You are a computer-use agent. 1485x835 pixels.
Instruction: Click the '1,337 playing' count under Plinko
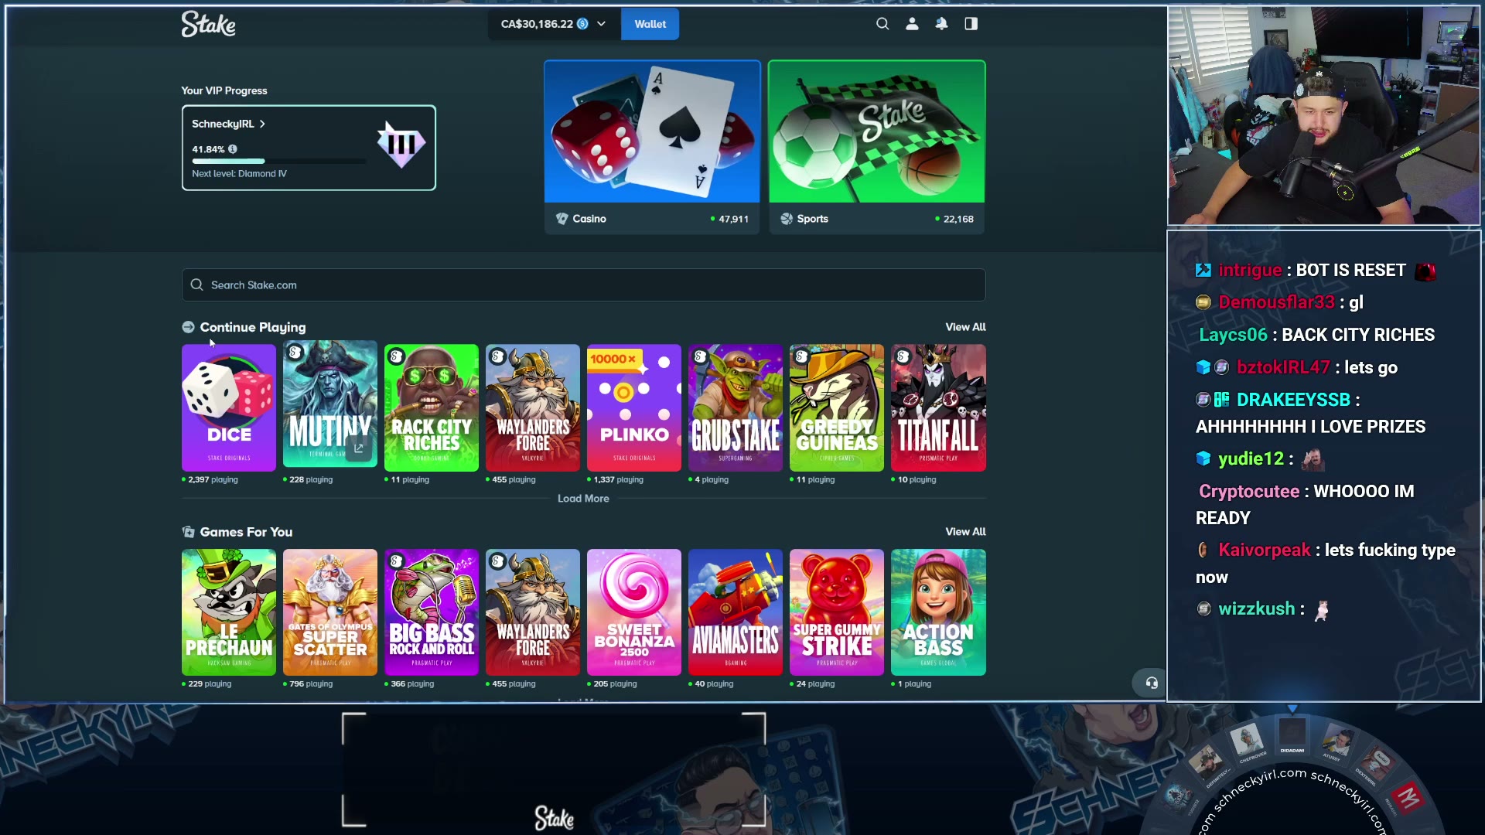[x=618, y=479]
